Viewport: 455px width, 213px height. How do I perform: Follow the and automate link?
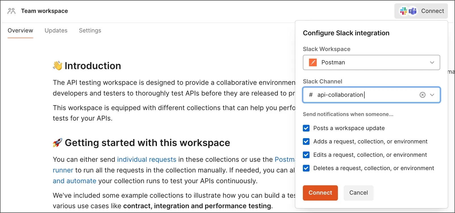click(75, 181)
